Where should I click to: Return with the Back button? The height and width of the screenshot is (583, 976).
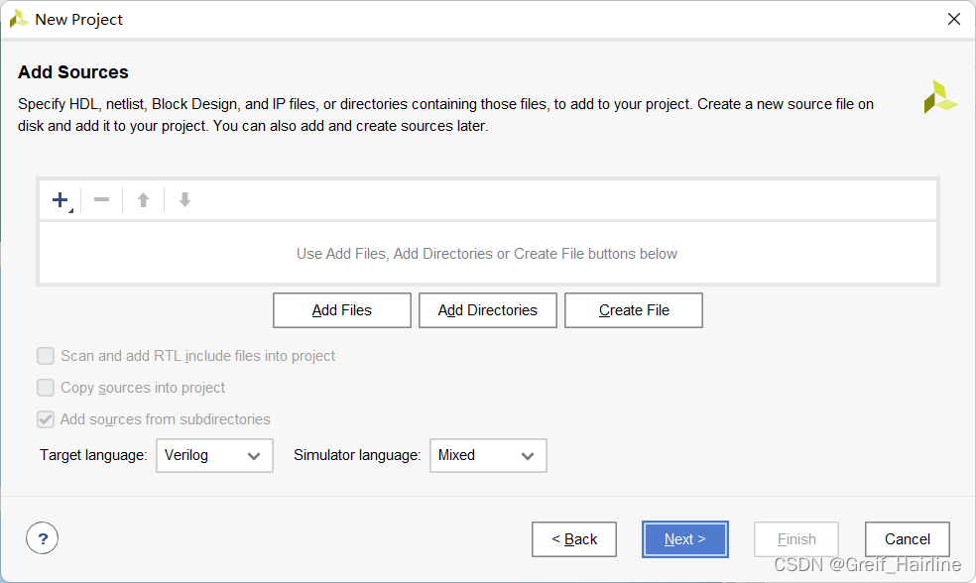pos(574,539)
